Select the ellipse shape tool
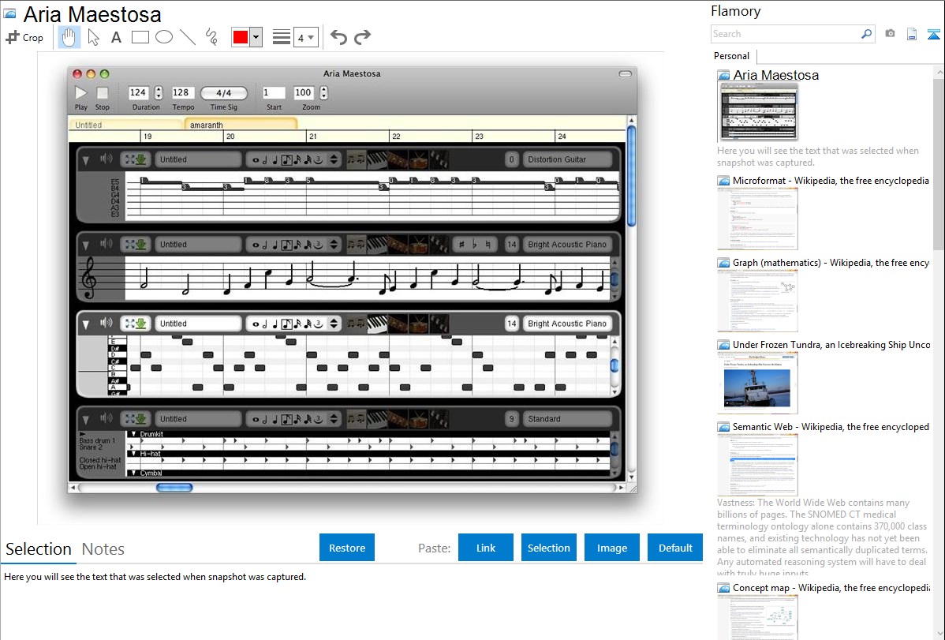This screenshot has height=640, width=945. [164, 37]
